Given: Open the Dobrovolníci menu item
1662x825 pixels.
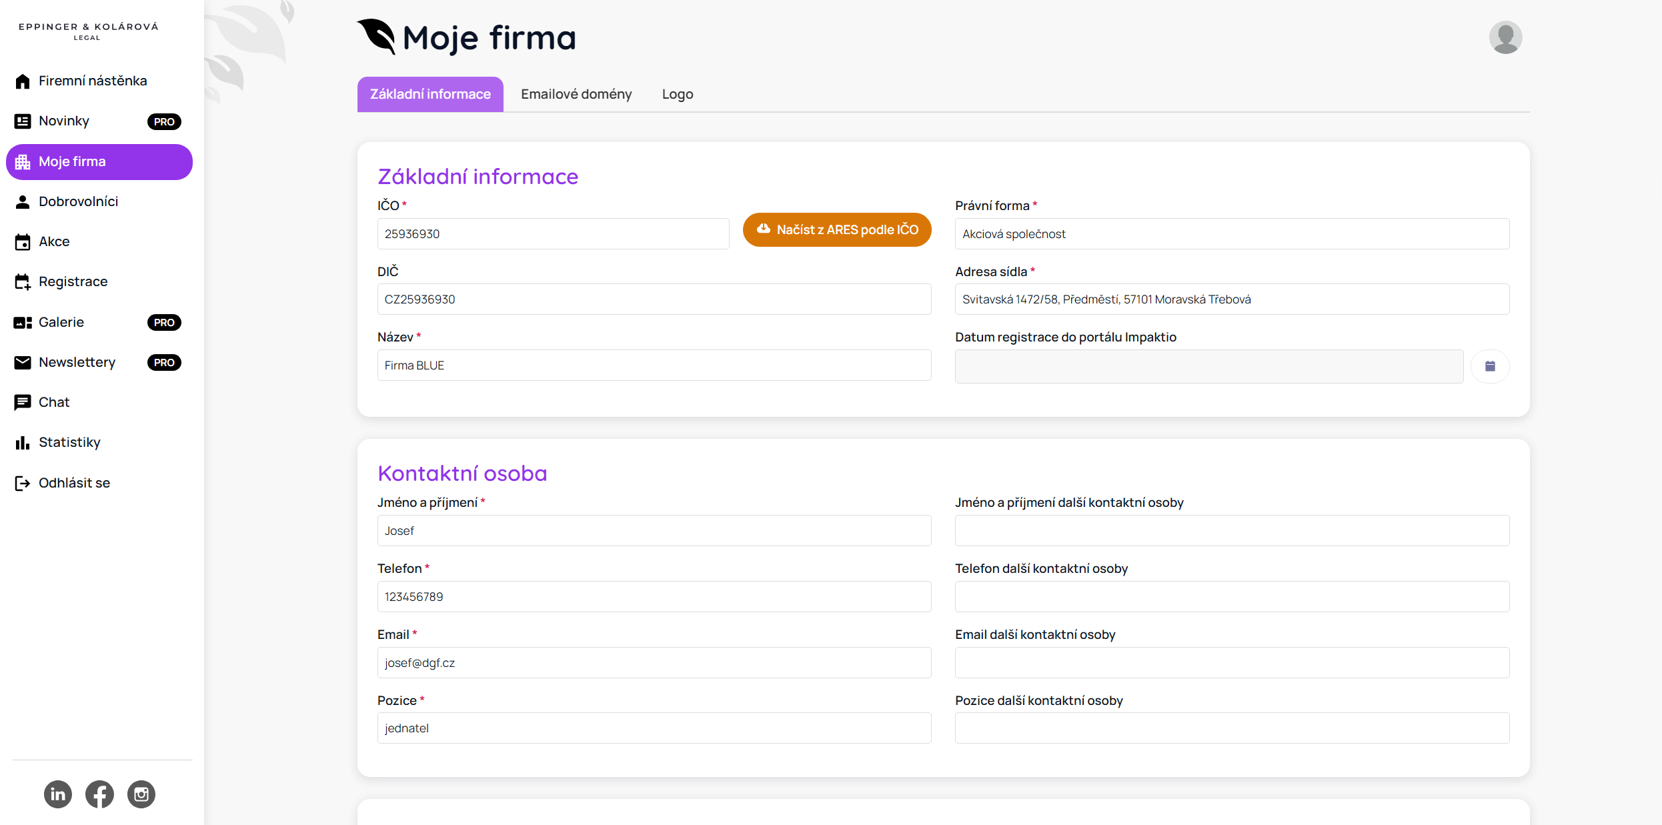Looking at the screenshot, I should (x=78, y=201).
